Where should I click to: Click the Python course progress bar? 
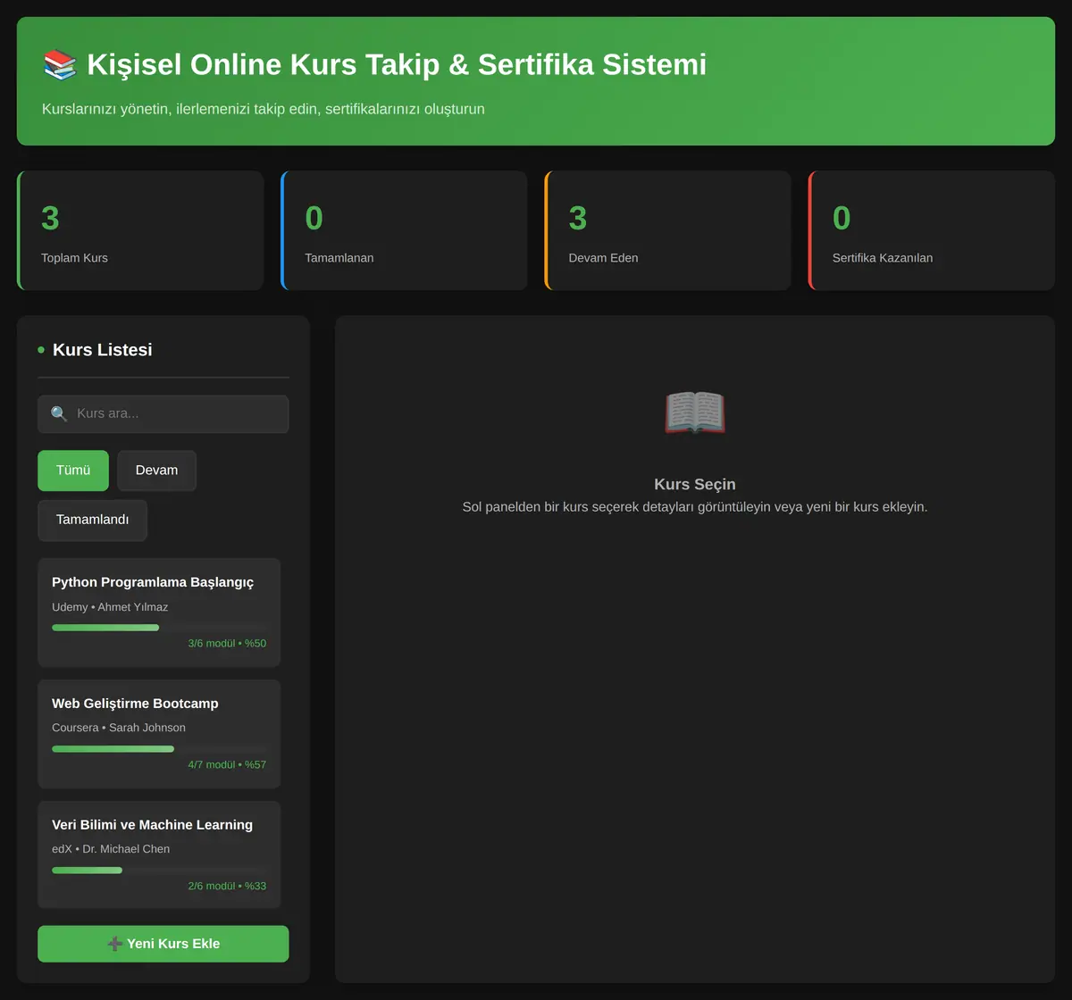[x=159, y=628]
